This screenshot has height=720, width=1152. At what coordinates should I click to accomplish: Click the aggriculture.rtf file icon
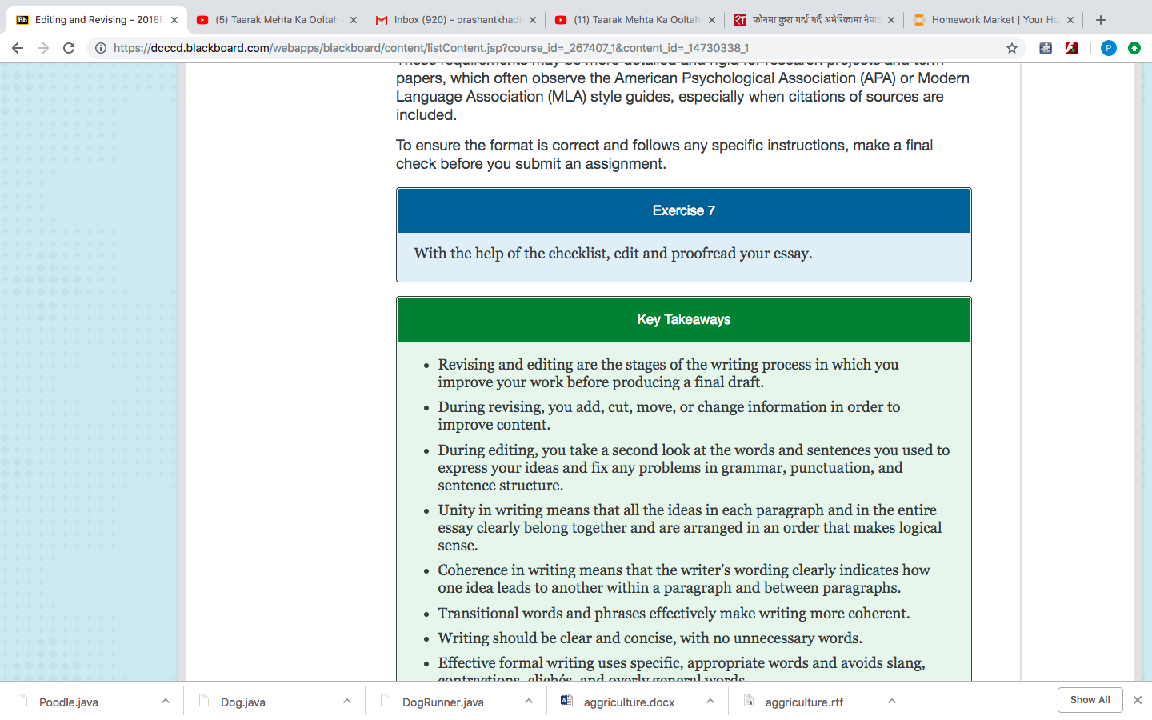click(x=749, y=701)
